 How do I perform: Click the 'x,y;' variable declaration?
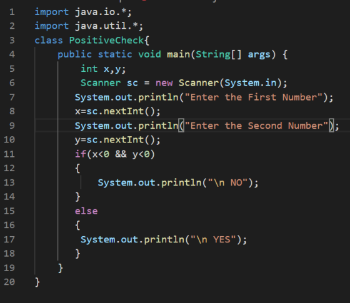[115, 69]
